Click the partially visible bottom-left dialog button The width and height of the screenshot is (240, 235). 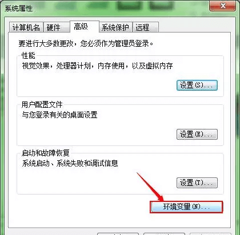click(118, 234)
